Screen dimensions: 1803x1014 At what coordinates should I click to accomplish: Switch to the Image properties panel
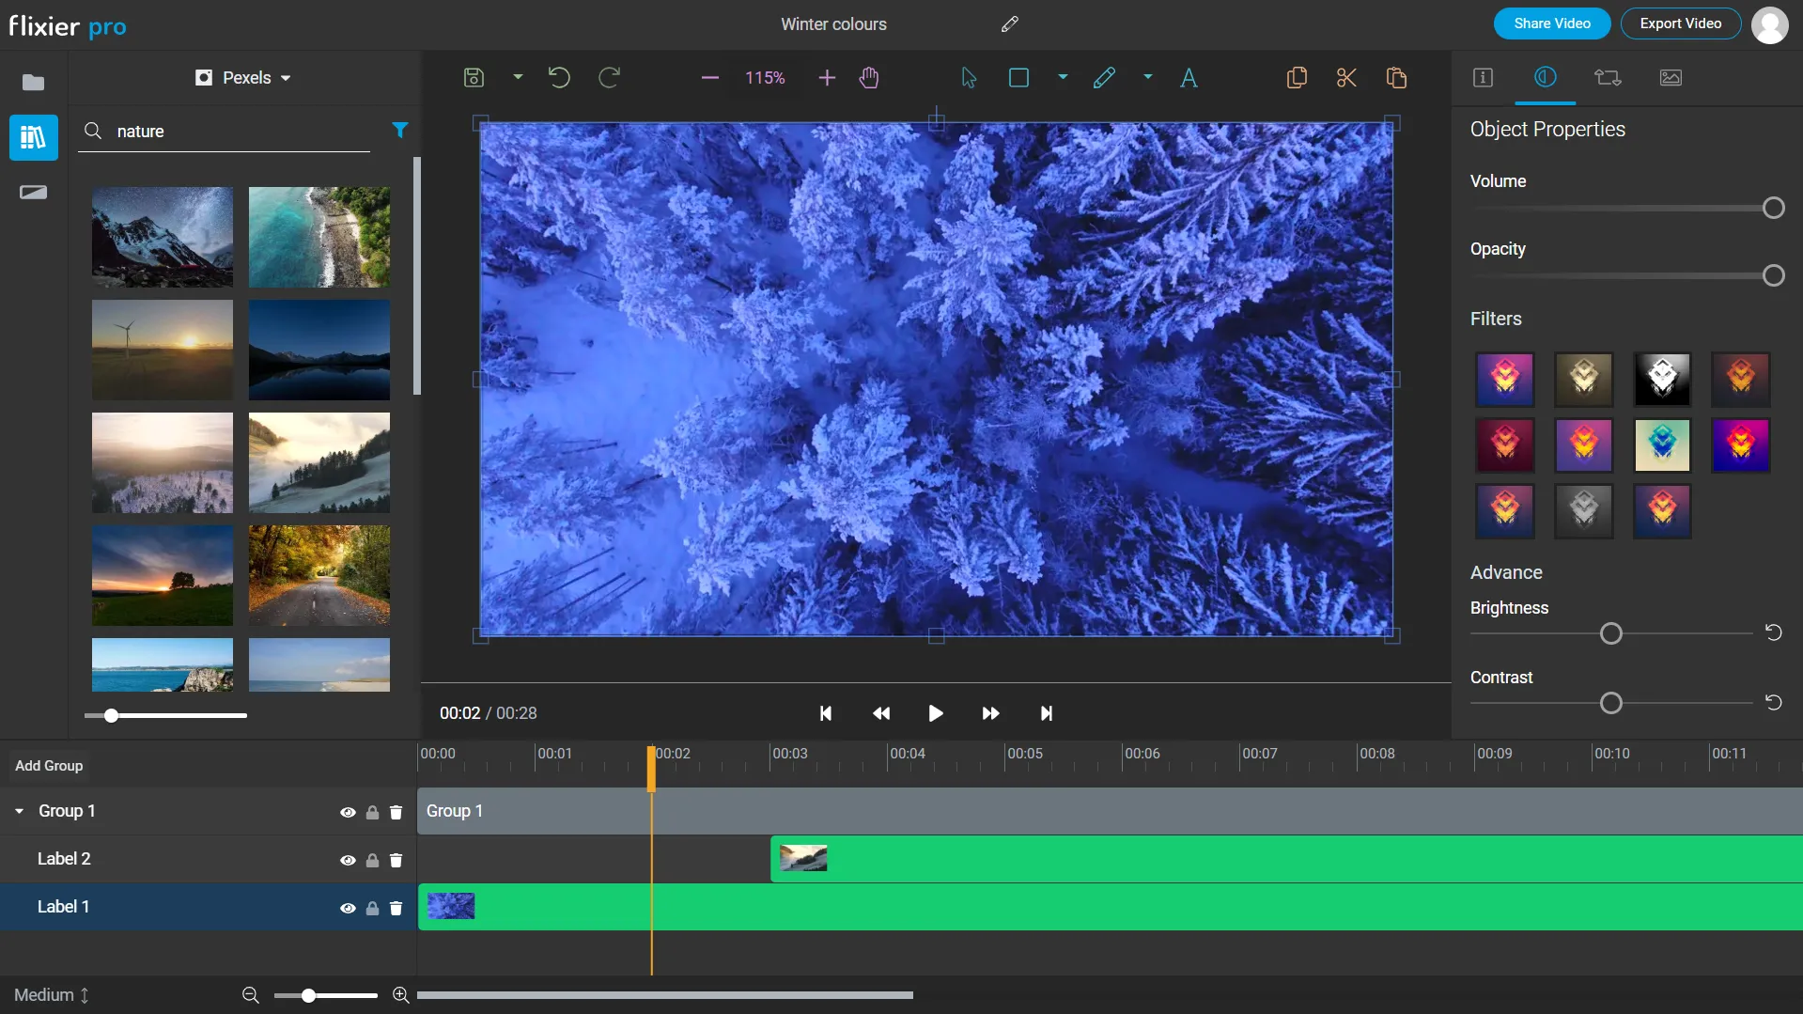[x=1671, y=78]
